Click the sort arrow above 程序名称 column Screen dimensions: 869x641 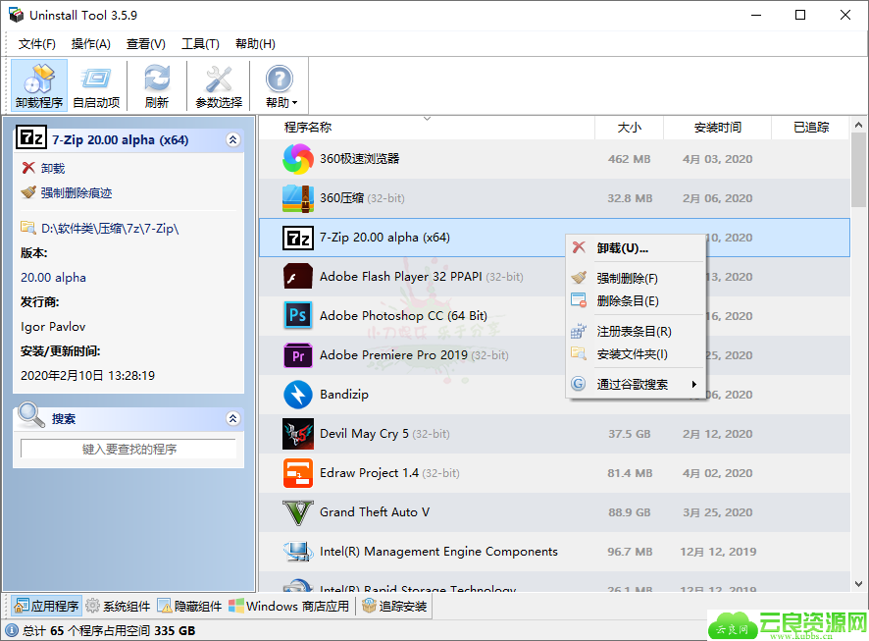[x=427, y=119]
